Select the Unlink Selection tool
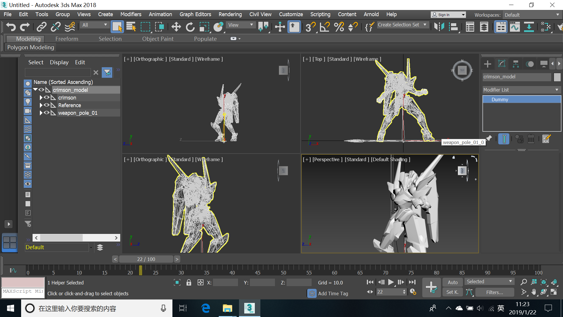563x317 pixels. point(56,27)
